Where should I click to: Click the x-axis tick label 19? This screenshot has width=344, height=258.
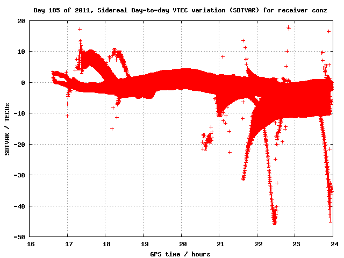144,243
